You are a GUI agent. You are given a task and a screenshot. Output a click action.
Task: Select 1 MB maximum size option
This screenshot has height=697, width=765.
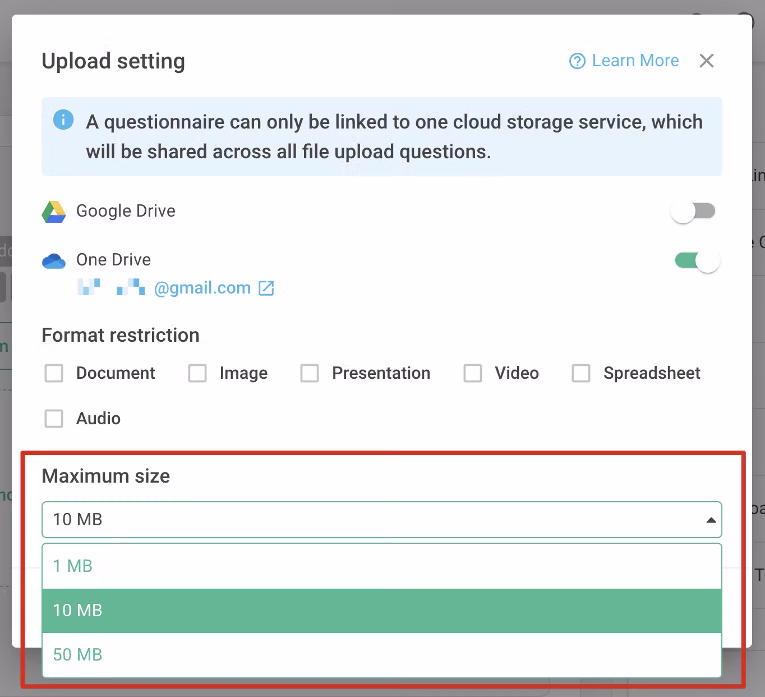[381, 566]
